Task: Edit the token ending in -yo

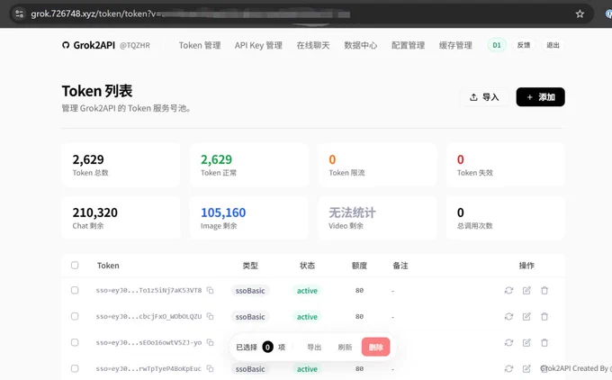Action: coord(526,342)
